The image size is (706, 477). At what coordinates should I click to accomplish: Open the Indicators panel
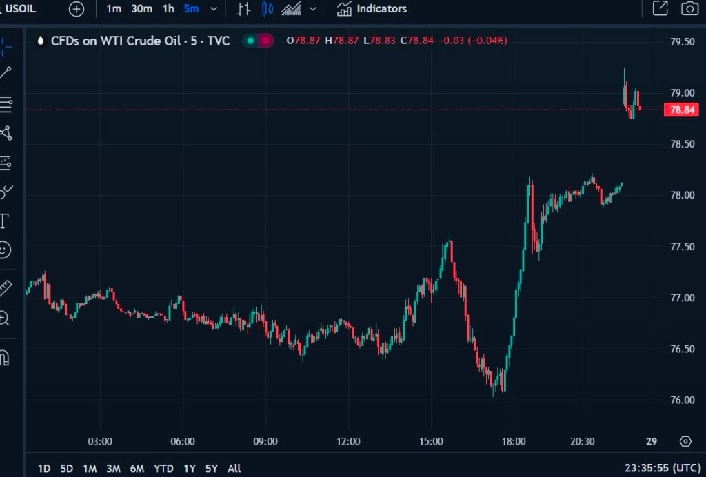click(x=372, y=9)
